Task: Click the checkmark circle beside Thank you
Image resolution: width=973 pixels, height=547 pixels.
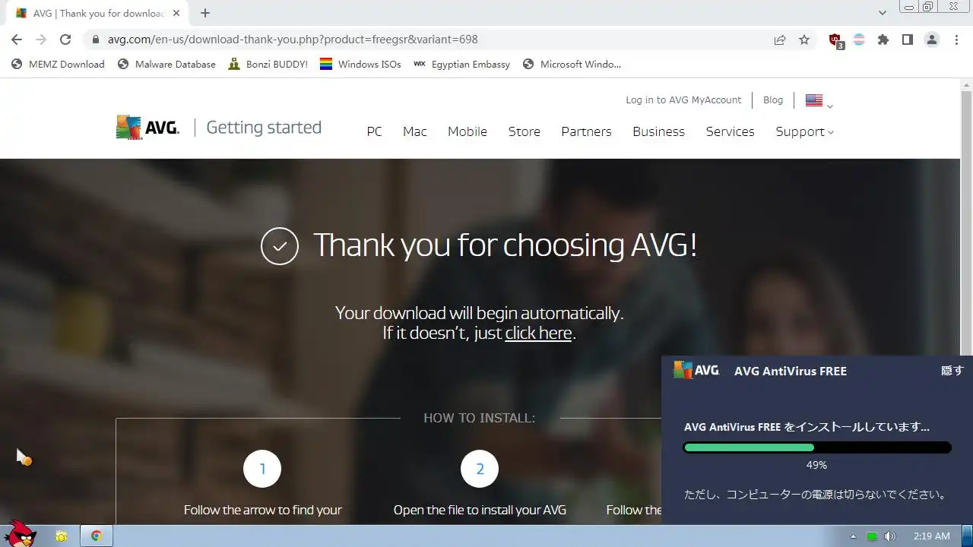Action: 280,246
